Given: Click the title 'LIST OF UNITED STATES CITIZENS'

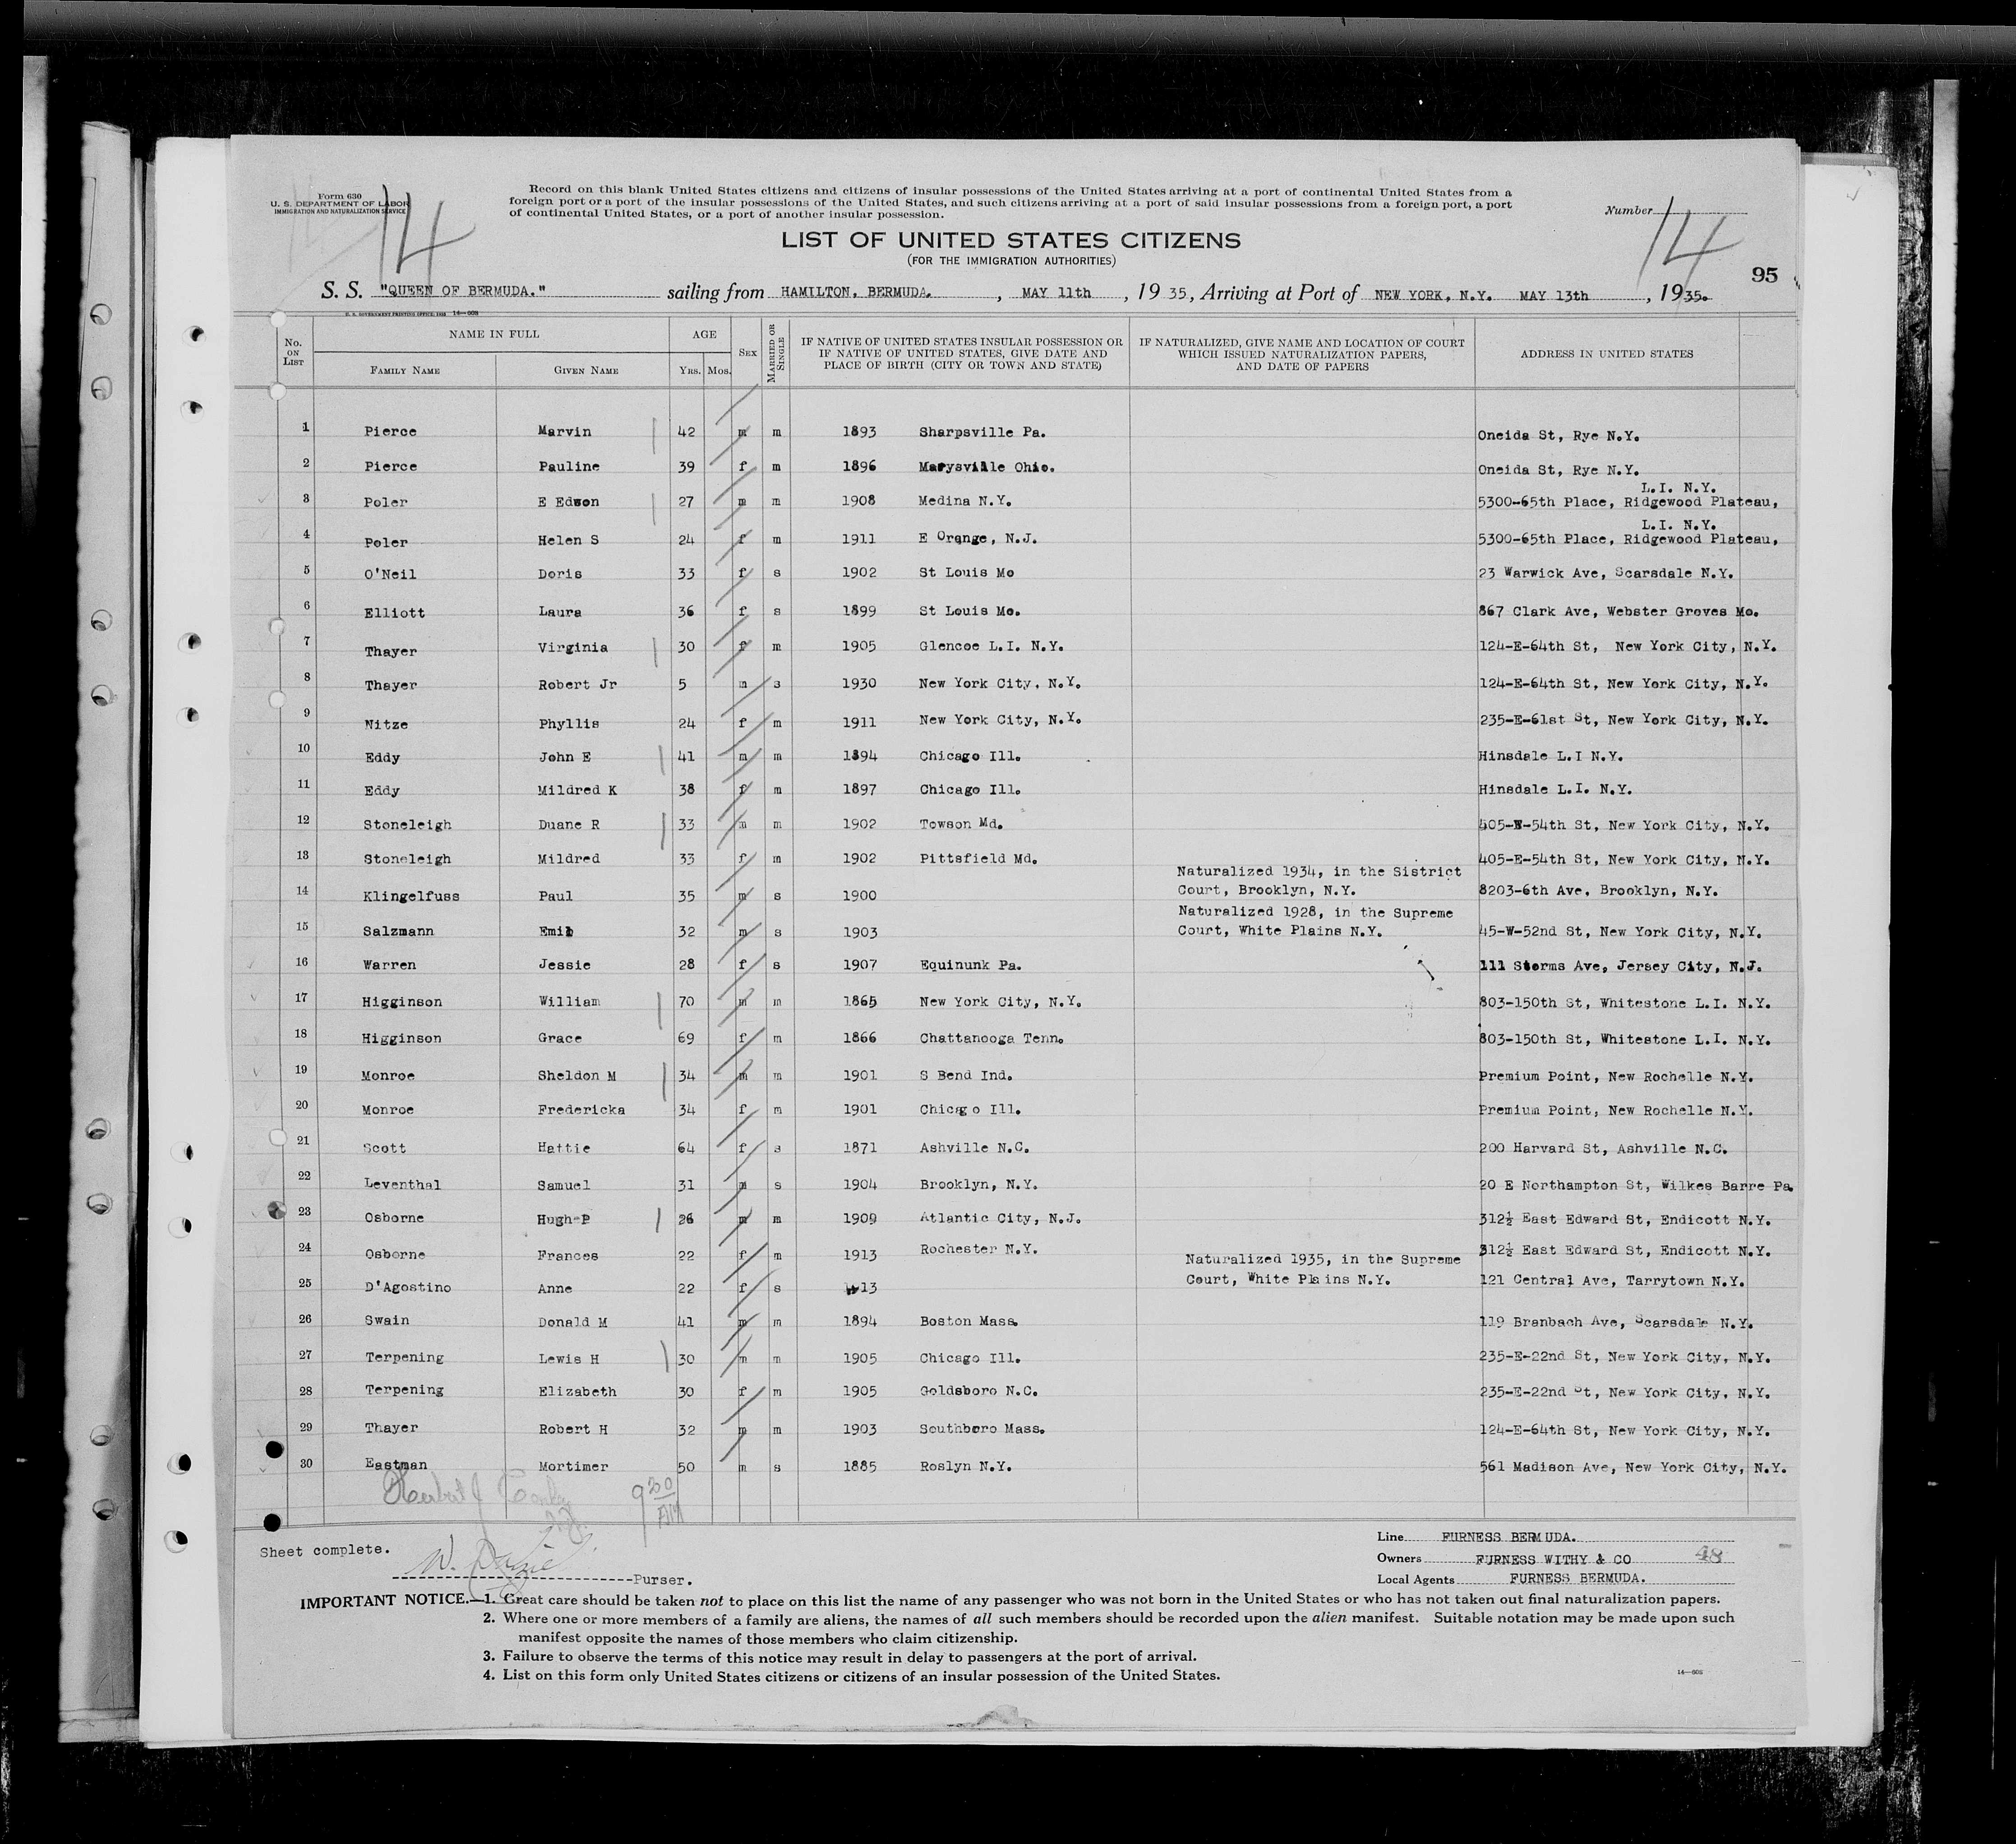Looking at the screenshot, I should [x=1010, y=240].
